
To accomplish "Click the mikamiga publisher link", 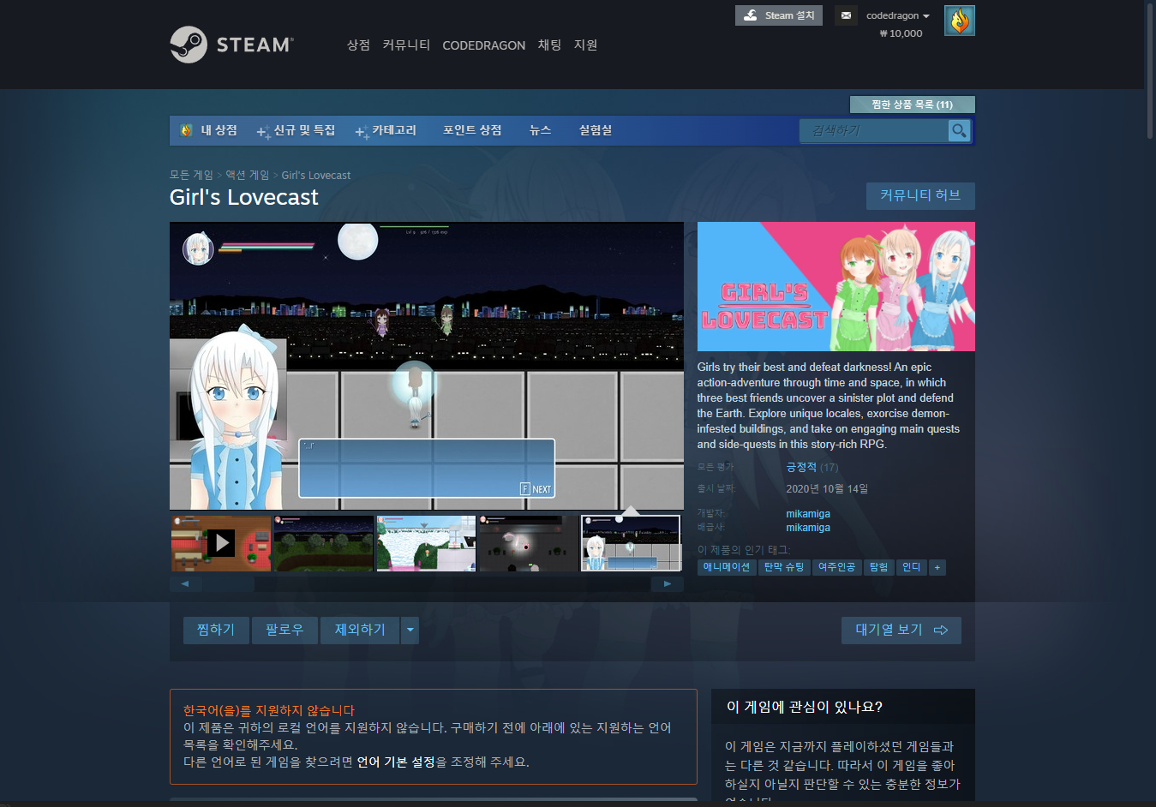I will click(x=808, y=528).
